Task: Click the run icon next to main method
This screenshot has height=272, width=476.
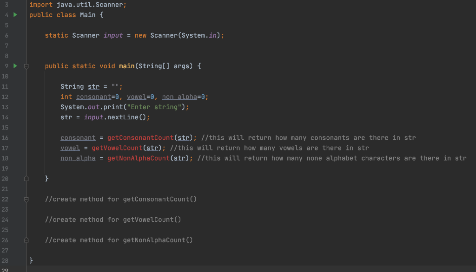Action: 14,65
